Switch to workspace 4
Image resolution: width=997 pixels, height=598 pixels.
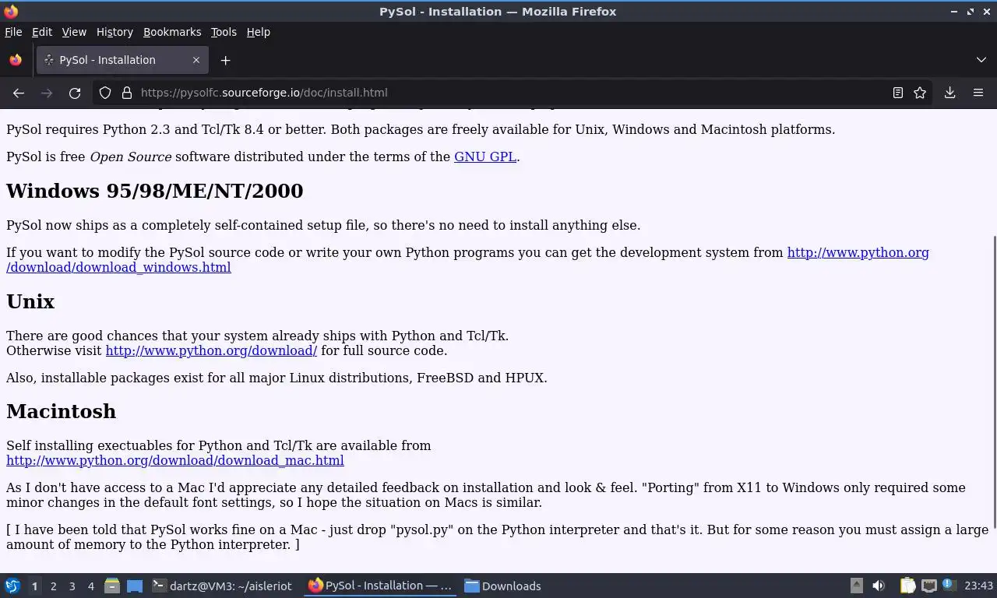pos(90,586)
